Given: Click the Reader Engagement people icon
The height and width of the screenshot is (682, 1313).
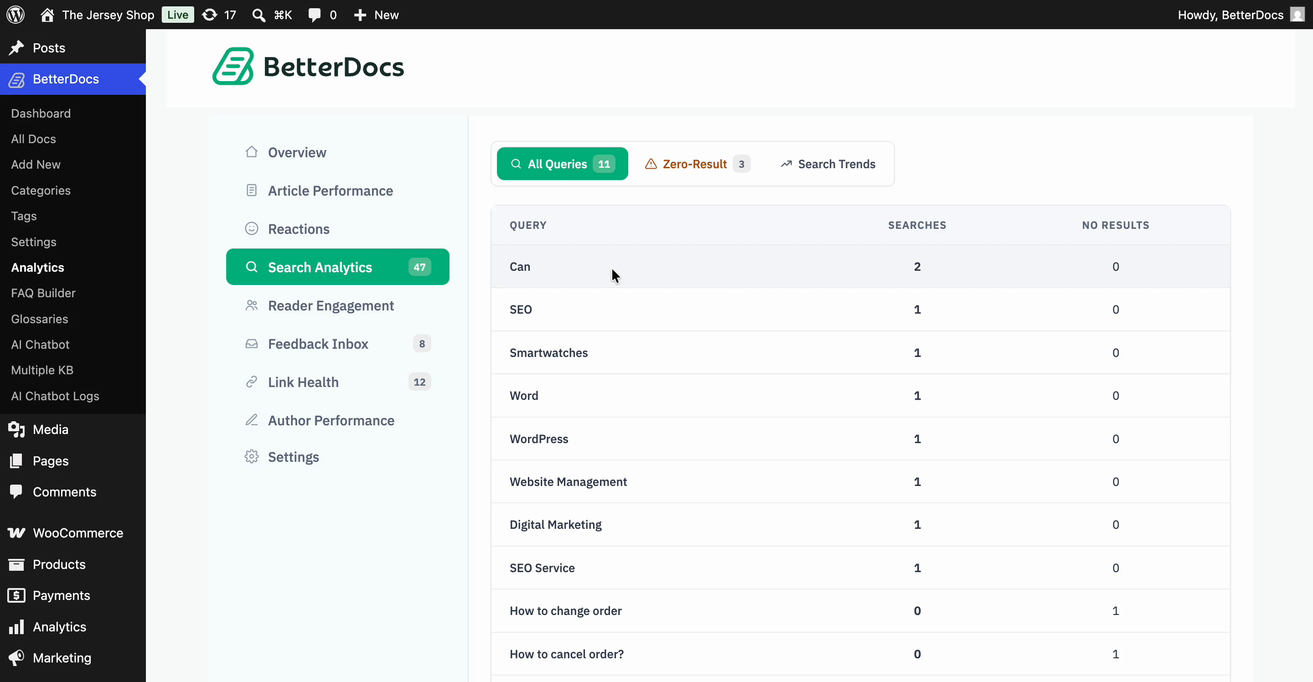Looking at the screenshot, I should click(251, 305).
